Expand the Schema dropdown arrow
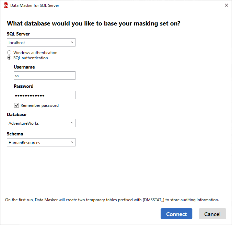The image size is (232, 225). pyautogui.click(x=72, y=142)
